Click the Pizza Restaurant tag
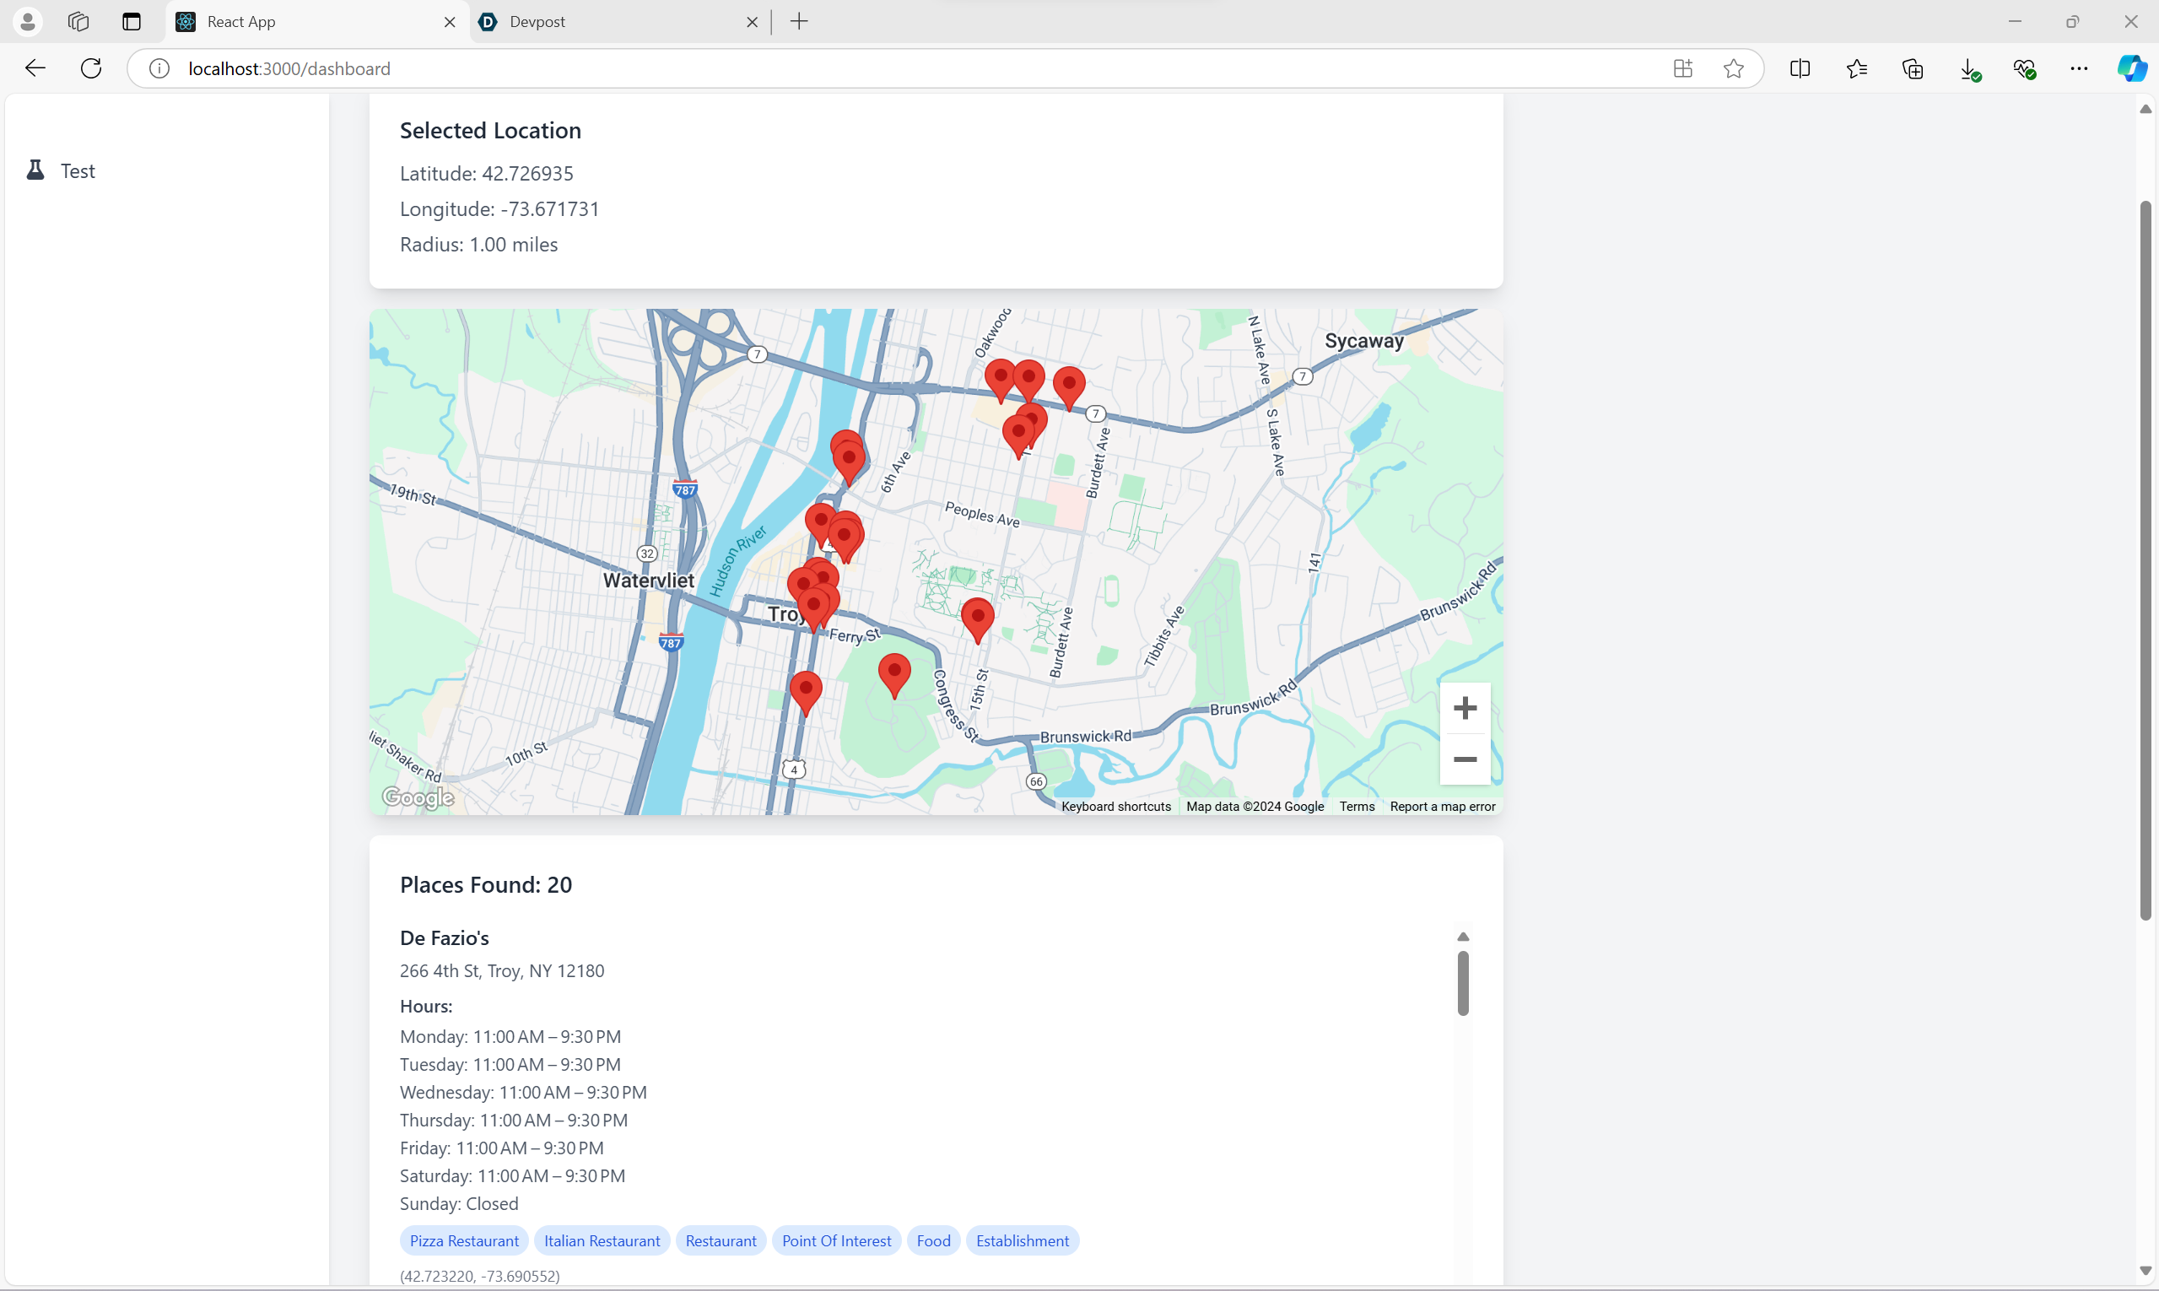The image size is (2159, 1291). tap(464, 1240)
